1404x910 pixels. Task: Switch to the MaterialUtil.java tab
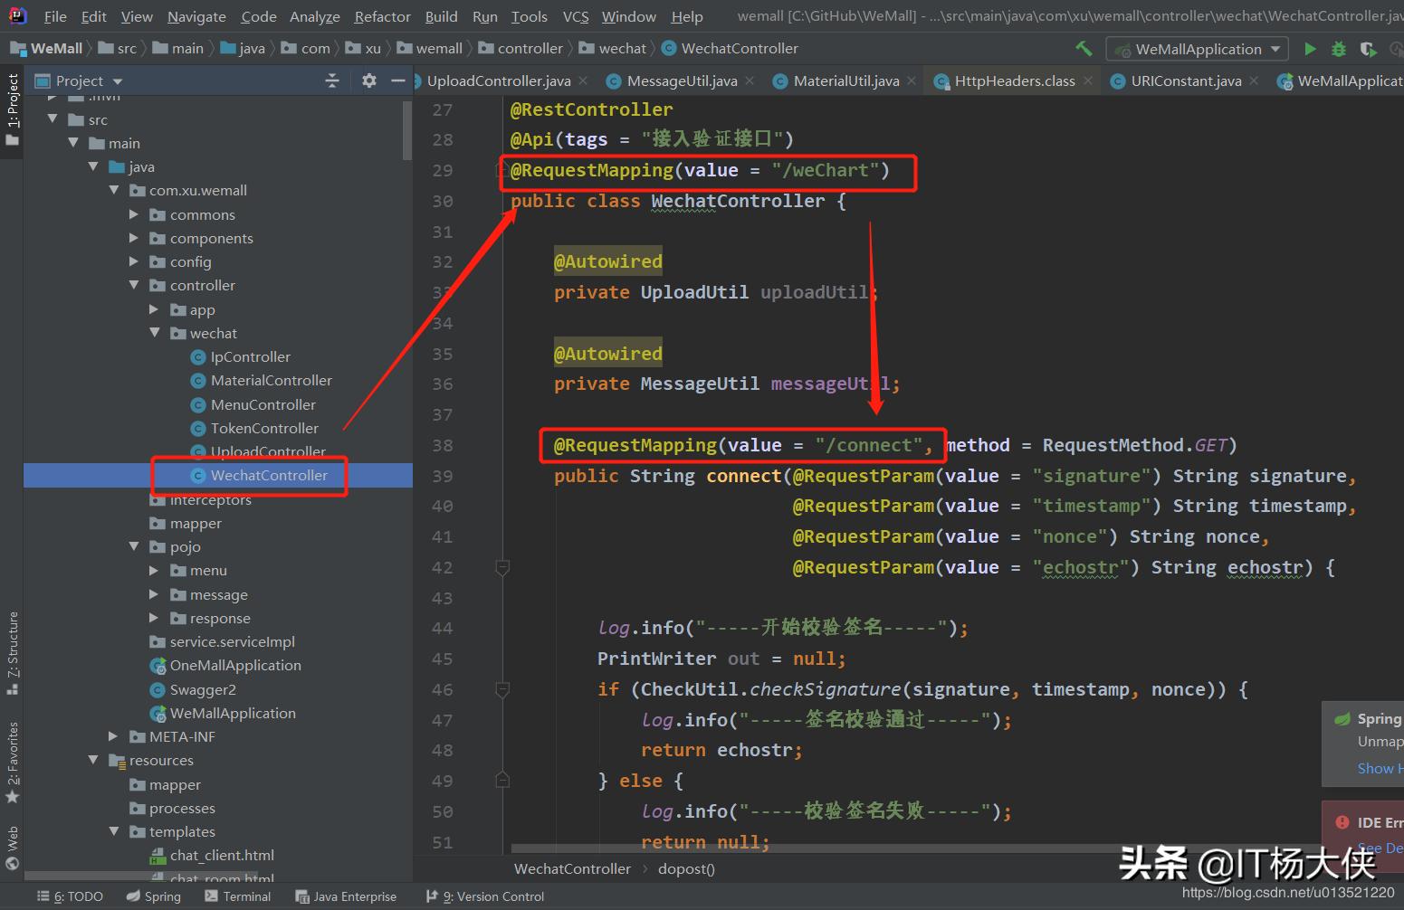[x=845, y=81]
